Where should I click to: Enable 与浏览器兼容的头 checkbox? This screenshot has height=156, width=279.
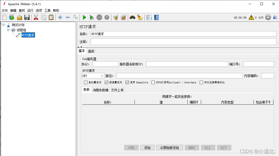(x=201, y=82)
